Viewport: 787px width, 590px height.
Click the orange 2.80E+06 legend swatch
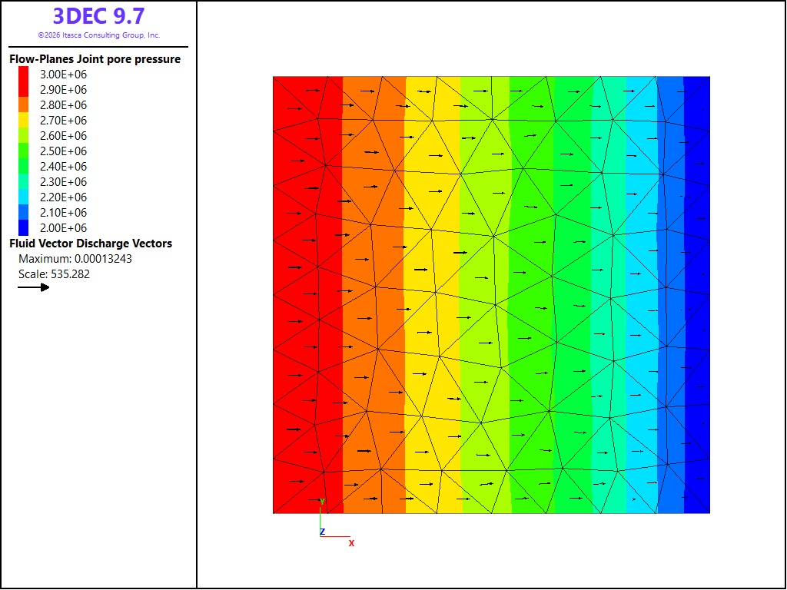24,104
